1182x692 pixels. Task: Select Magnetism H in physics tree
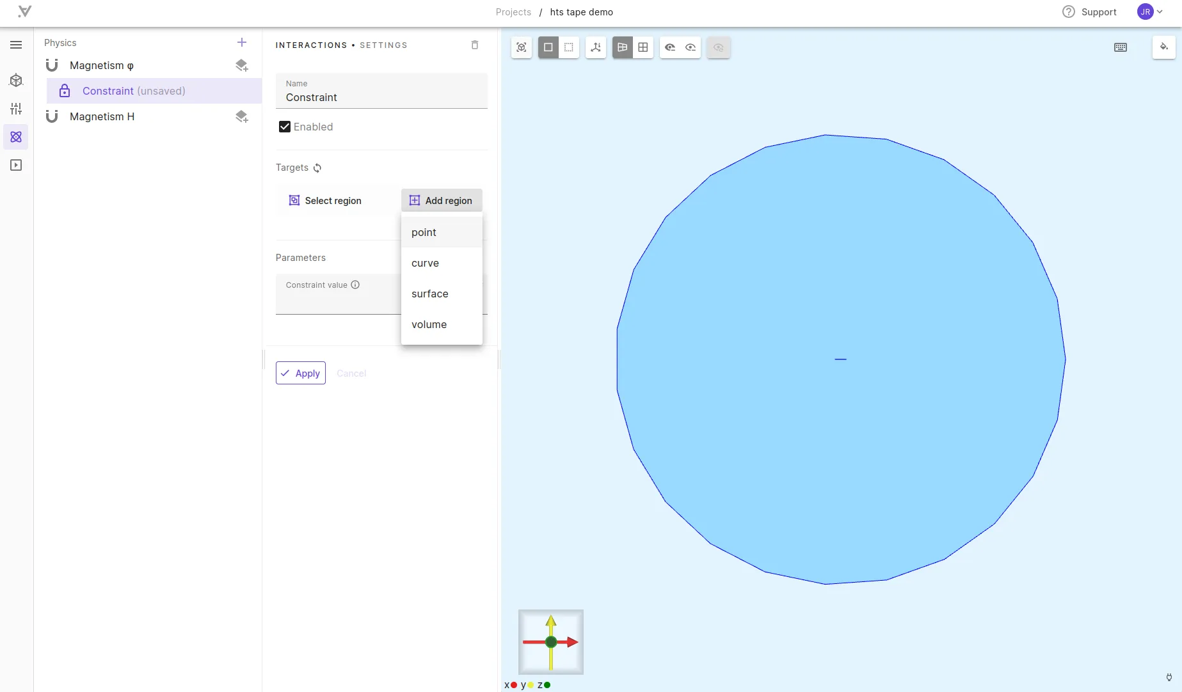[102, 116]
